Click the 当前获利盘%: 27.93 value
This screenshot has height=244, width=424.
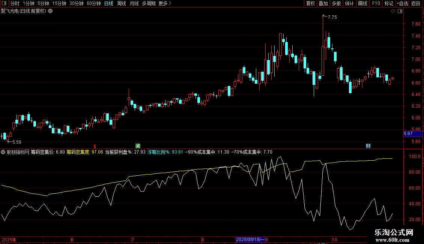[125, 152]
